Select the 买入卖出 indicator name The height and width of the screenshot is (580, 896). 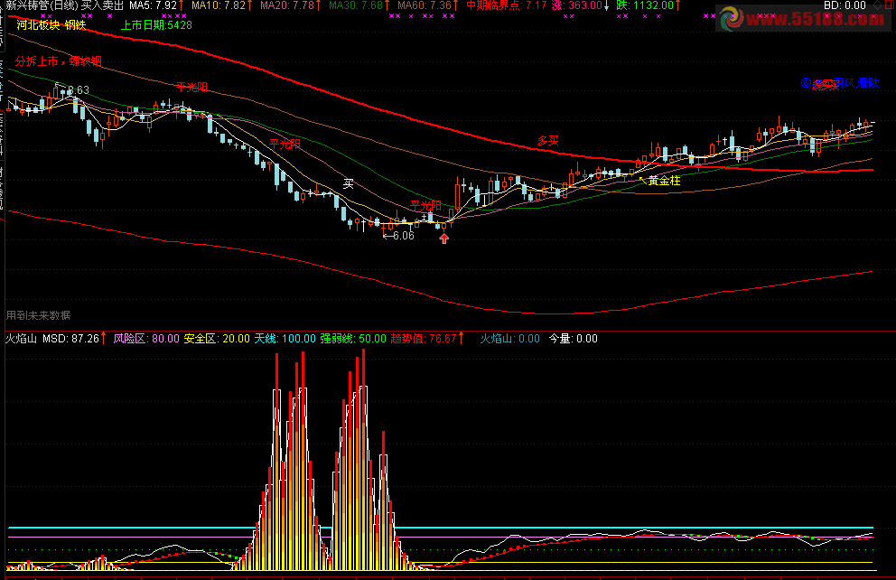(x=102, y=5)
